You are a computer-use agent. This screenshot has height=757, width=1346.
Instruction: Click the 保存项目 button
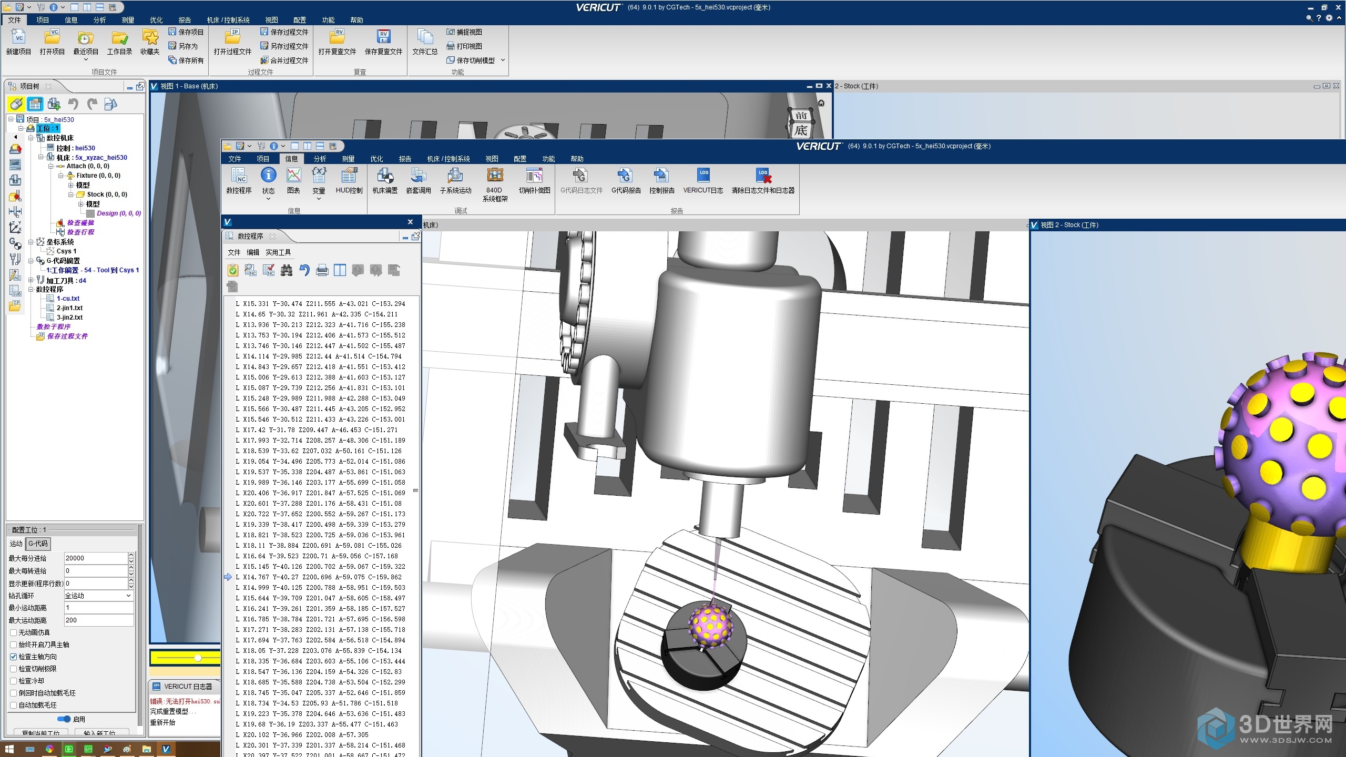point(186,32)
